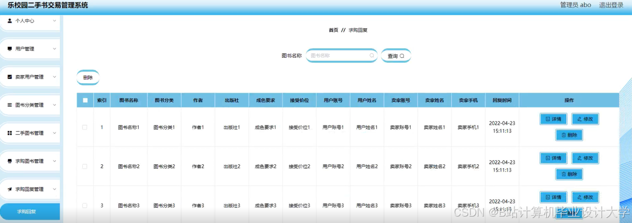Click the 回复时间 column header

pos(502,100)
